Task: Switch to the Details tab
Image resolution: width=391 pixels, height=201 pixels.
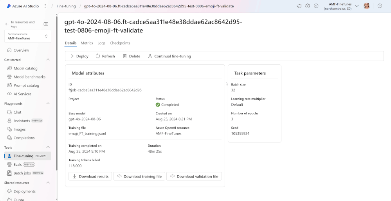Action: (70, 43)
